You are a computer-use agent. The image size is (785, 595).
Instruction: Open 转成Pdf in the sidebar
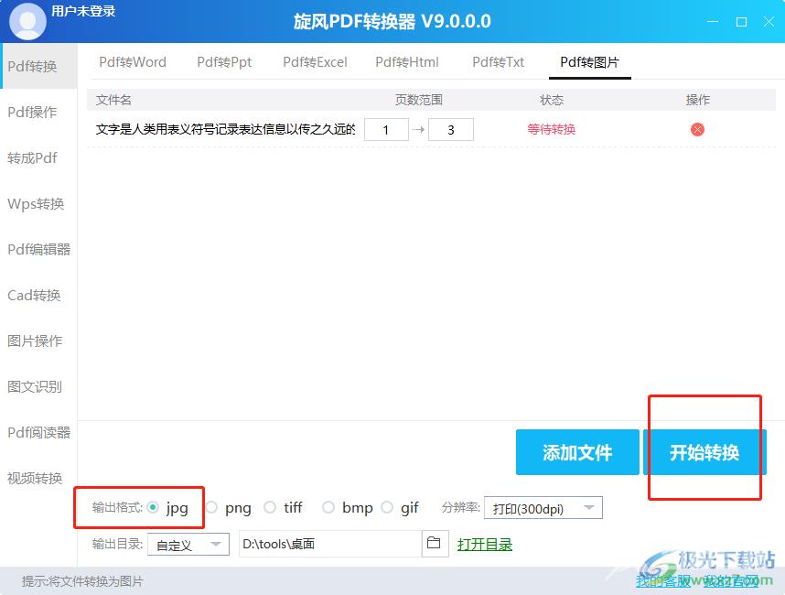pos(33,157)
